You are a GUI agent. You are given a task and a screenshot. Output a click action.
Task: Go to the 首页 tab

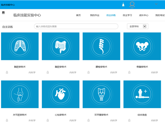point(79,15)
